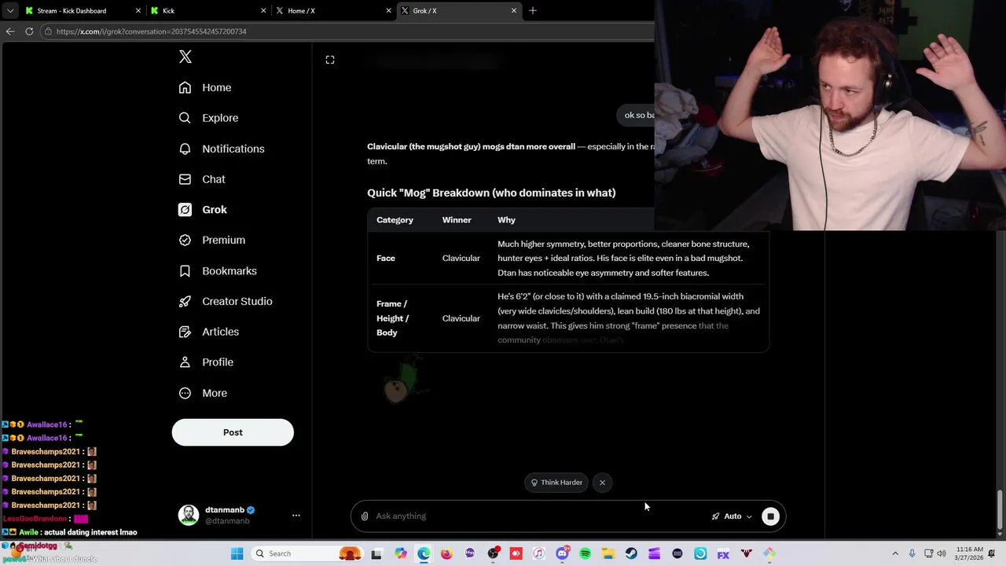Screen dimensions: 1006x566
Task: Open Notifications in the sidebar
Action: (222, 149)
